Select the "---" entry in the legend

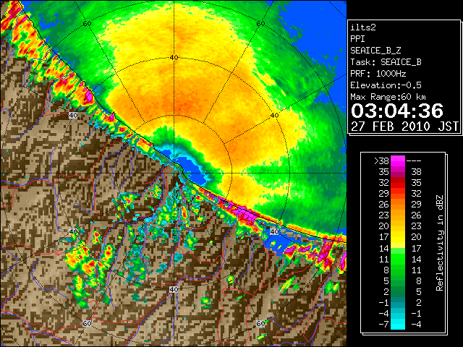point(414,161)
